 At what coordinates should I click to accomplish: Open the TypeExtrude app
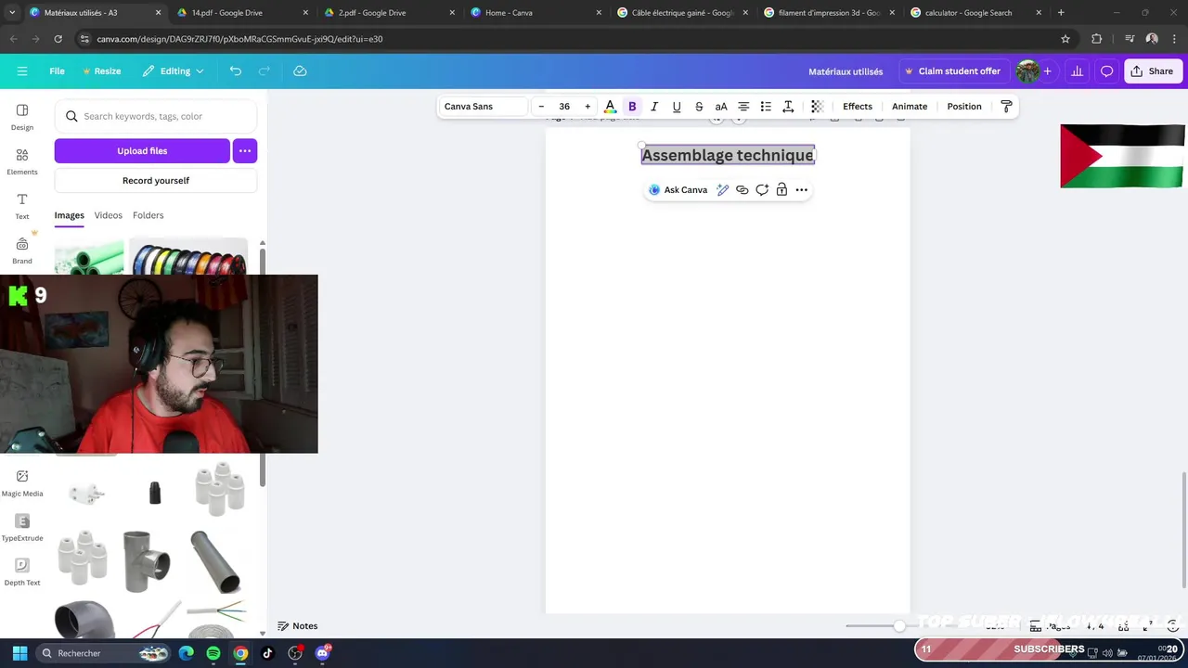click(x=22, y=527)
